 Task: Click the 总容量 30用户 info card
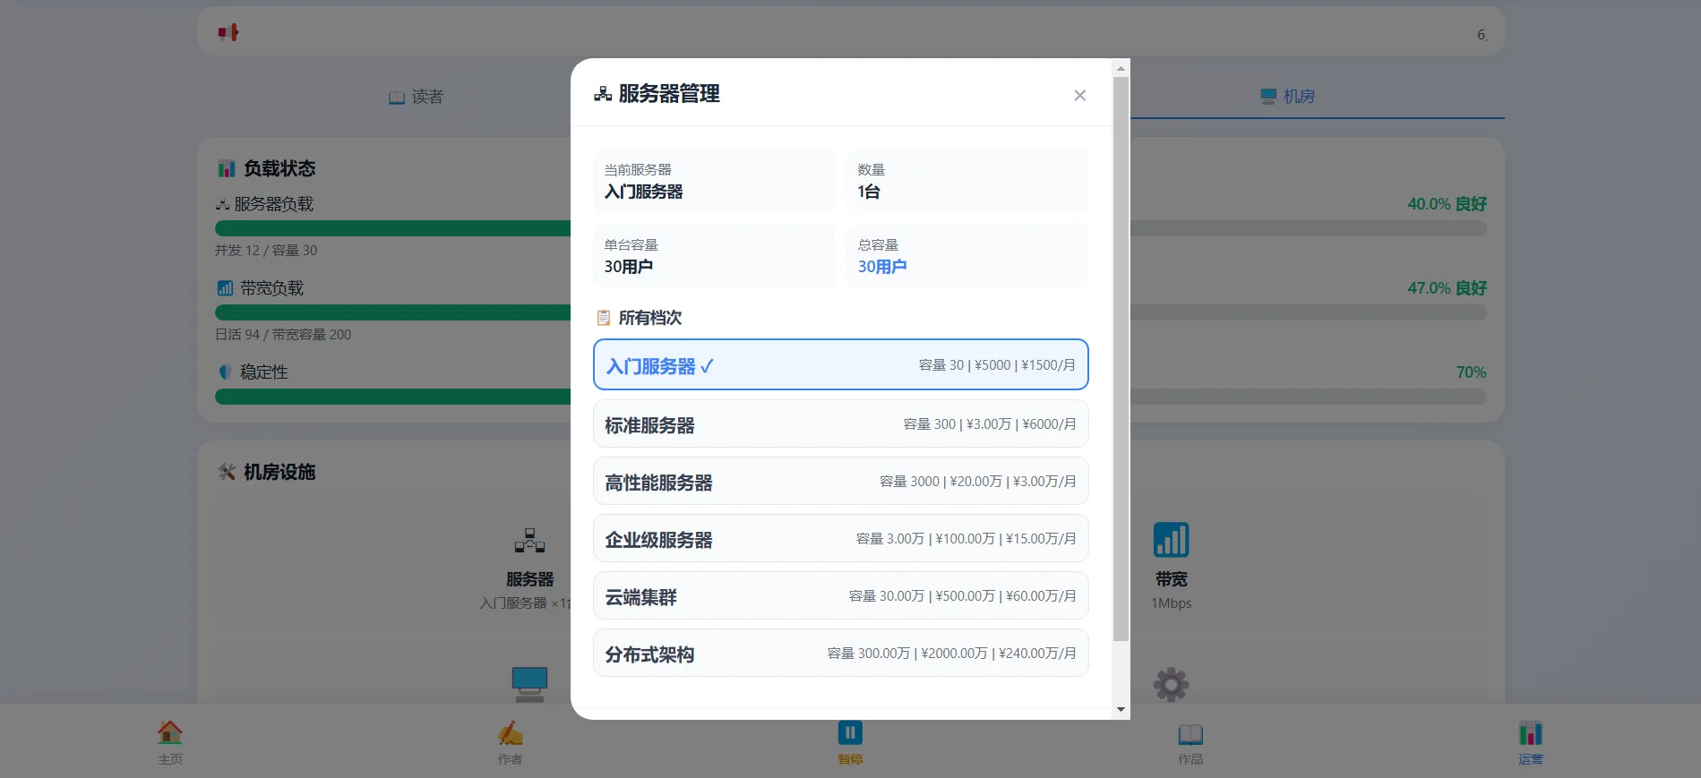968,256
